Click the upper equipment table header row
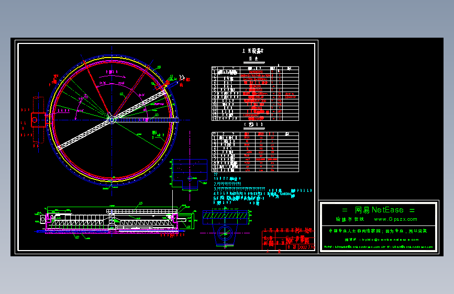 pos(255,69)
